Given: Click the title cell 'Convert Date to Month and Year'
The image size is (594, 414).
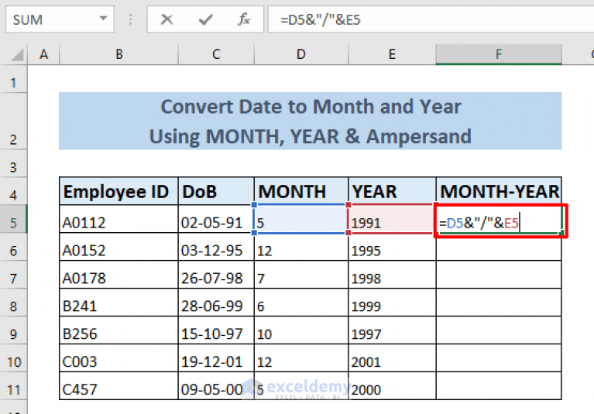Looking at the screenshot, I should tap(311, 121).
